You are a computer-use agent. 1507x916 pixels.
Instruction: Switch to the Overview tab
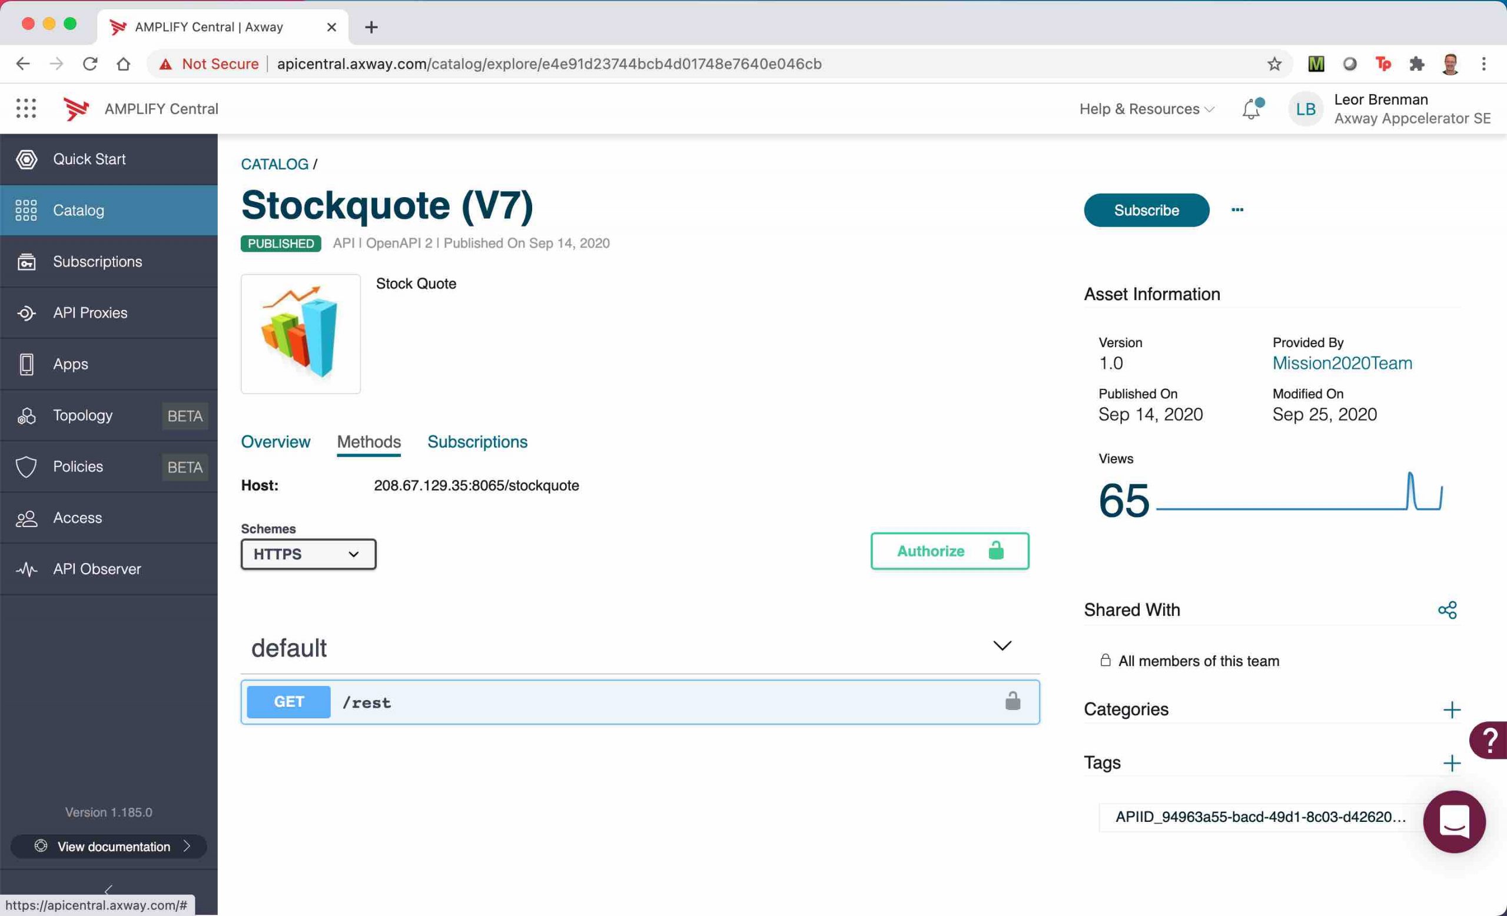coord(275,441)
